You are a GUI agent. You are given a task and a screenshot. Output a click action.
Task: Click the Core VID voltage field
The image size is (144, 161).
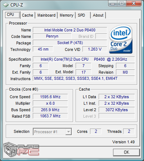95,49
